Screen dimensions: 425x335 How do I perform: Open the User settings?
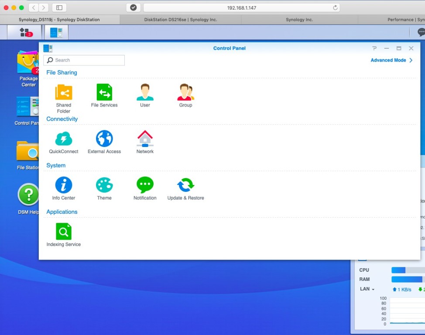pos(145,96)
